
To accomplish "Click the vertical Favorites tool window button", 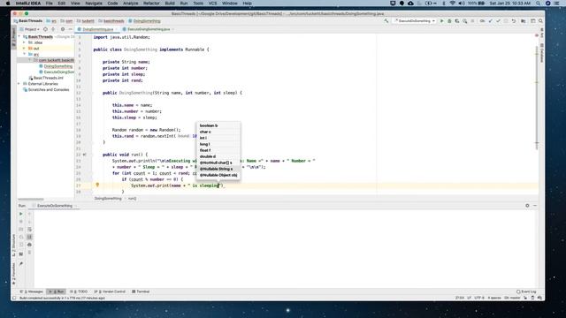I will (x=14, y=274).
